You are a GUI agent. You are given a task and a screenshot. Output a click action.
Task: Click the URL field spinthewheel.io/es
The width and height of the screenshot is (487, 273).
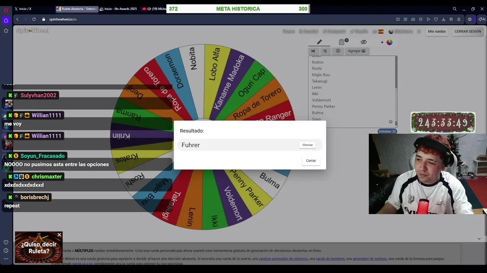(x=63, y=19)
